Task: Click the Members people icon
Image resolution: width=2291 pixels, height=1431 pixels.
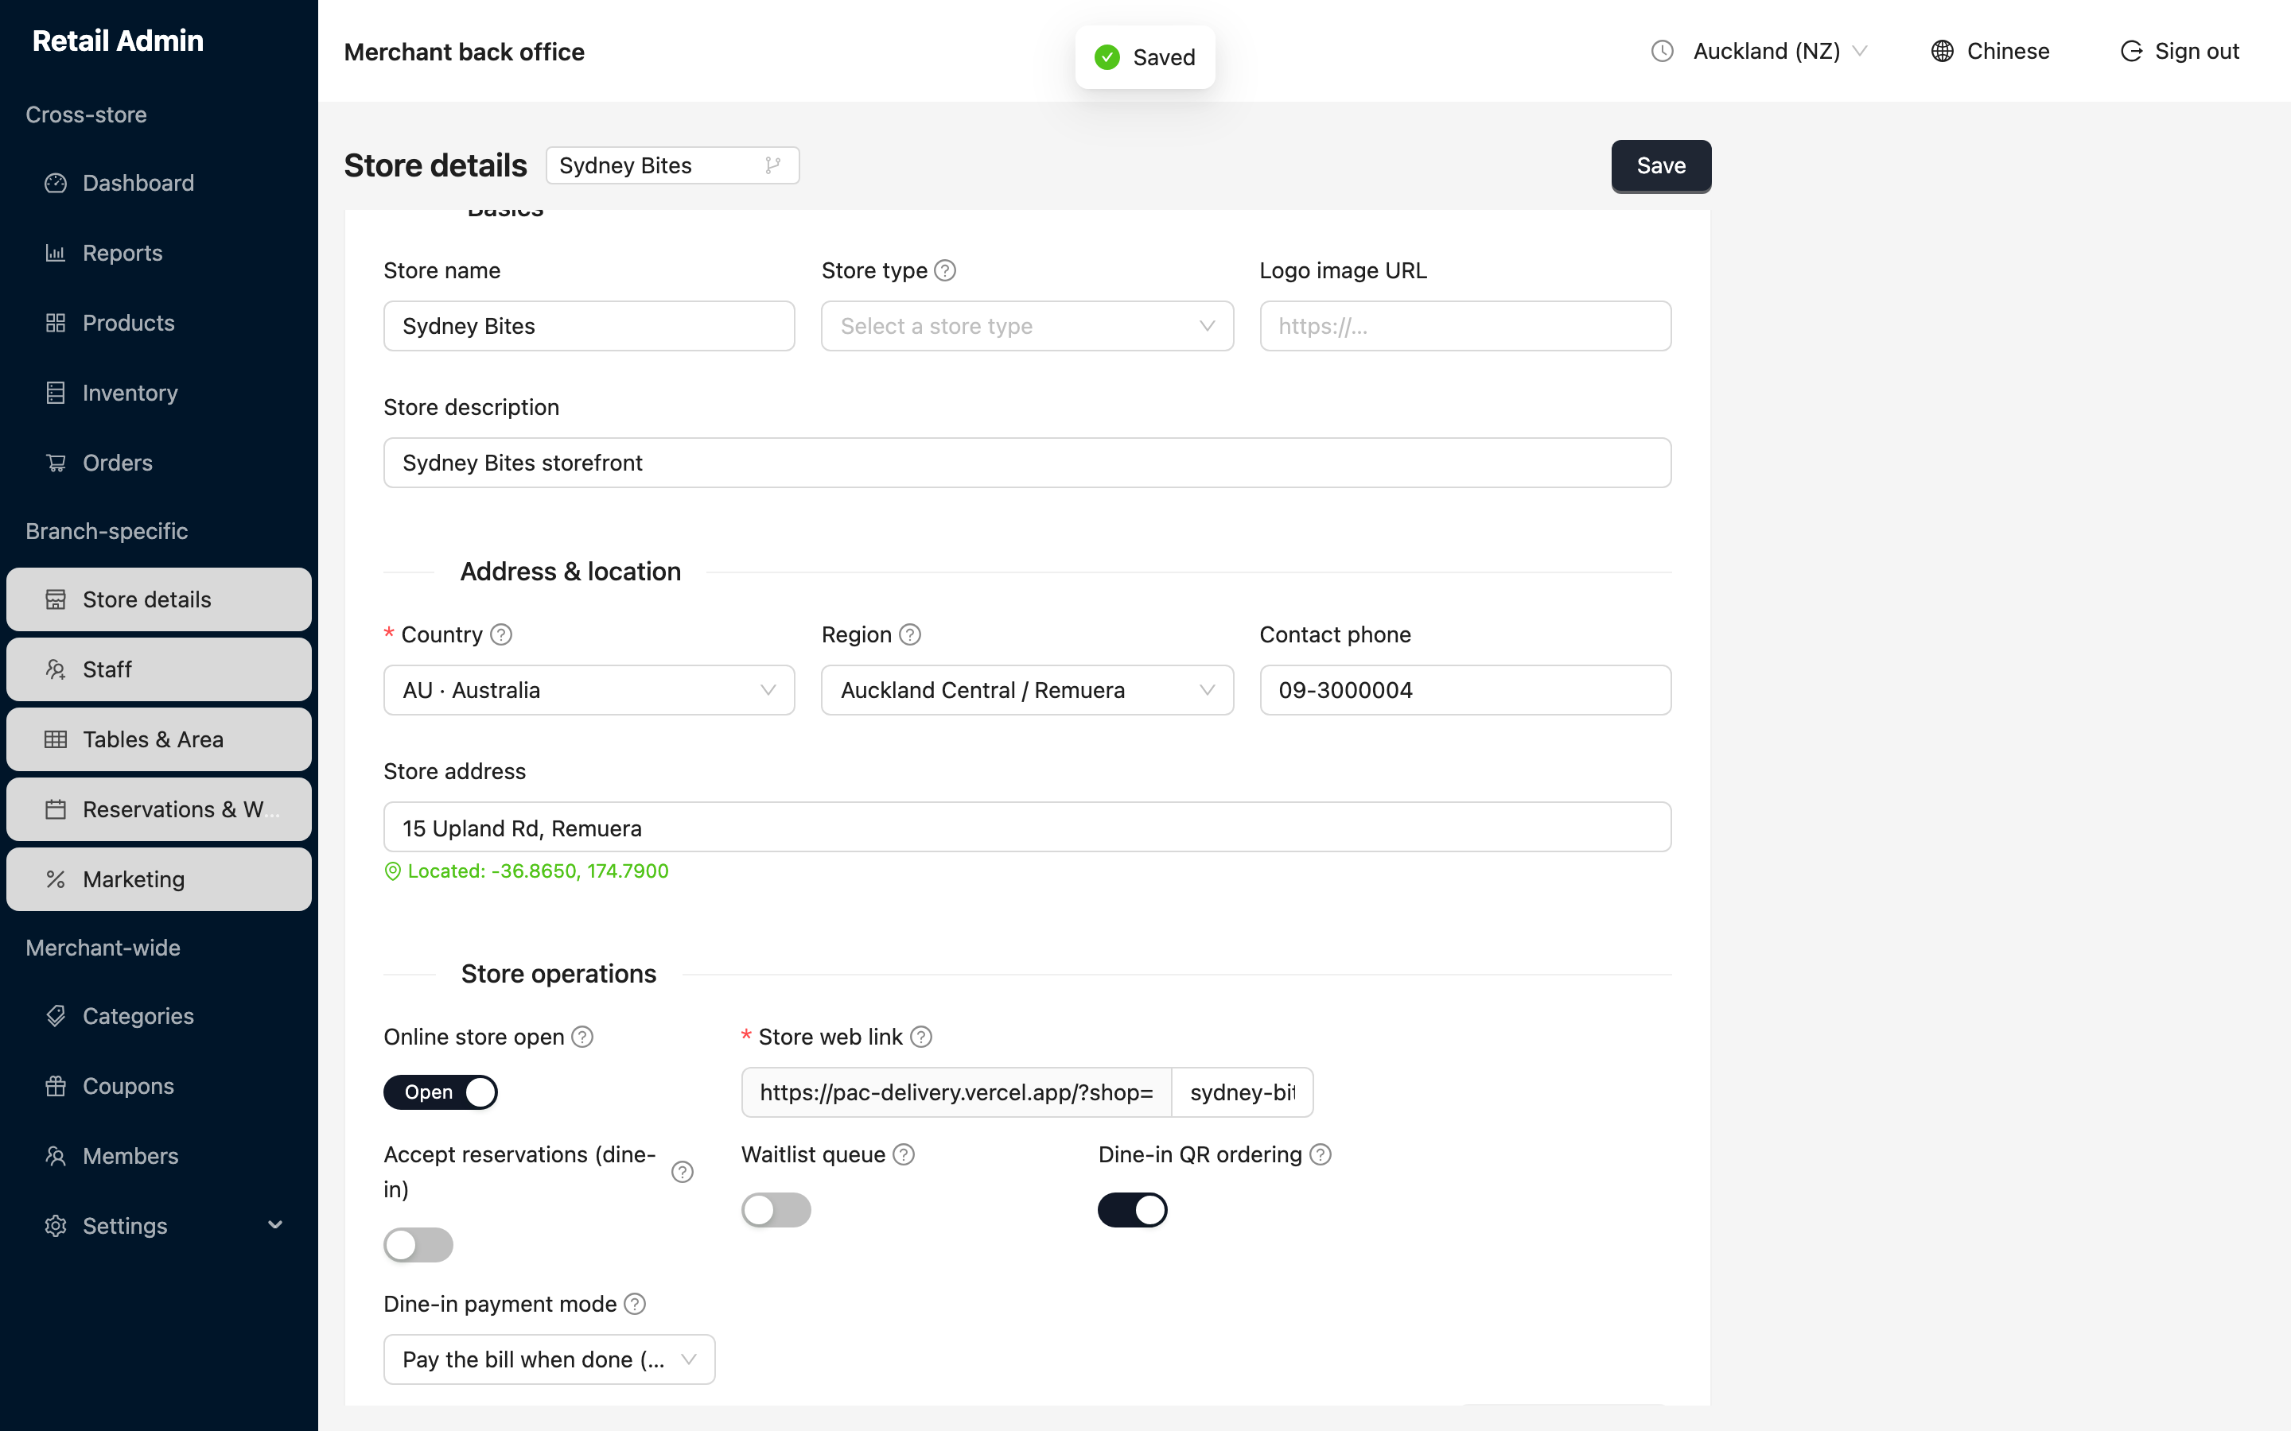Action: [x=56, y=1156]
